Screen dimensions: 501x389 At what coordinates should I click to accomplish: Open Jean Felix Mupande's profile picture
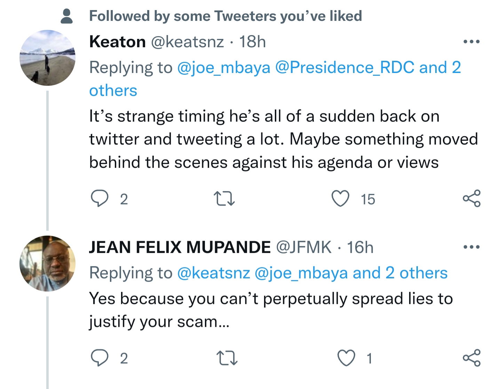click(x=47, y=263)
